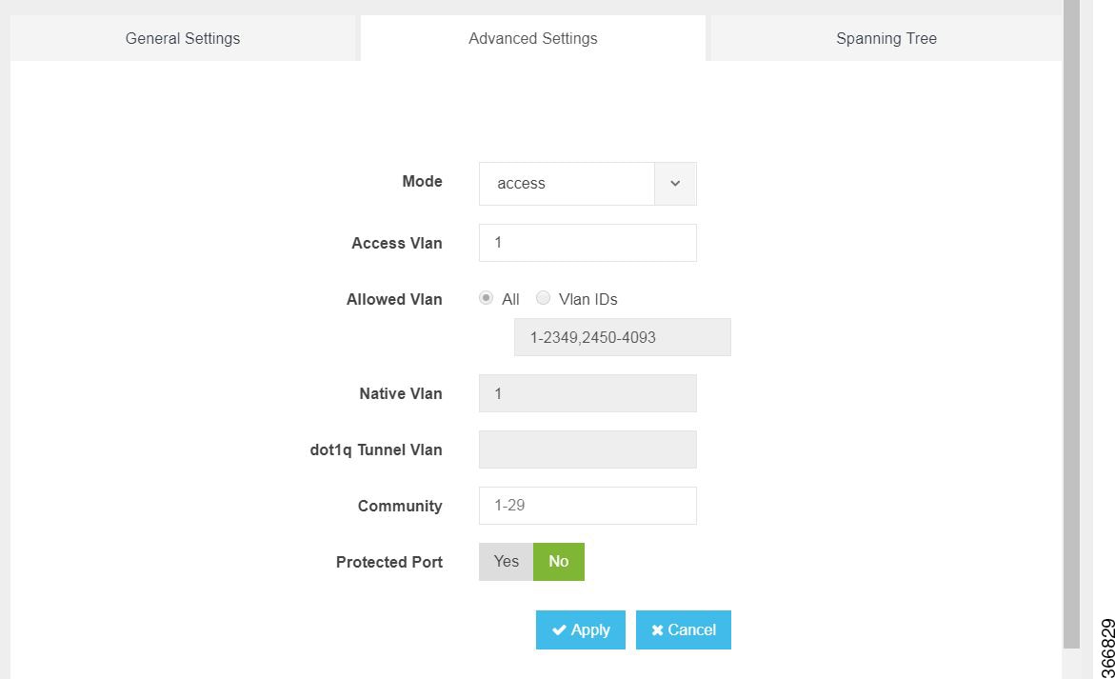The height and width of the screenshot is (679, 1115).
Task: Set Protected Port to Yes
Action: click(x=506, y=562)
